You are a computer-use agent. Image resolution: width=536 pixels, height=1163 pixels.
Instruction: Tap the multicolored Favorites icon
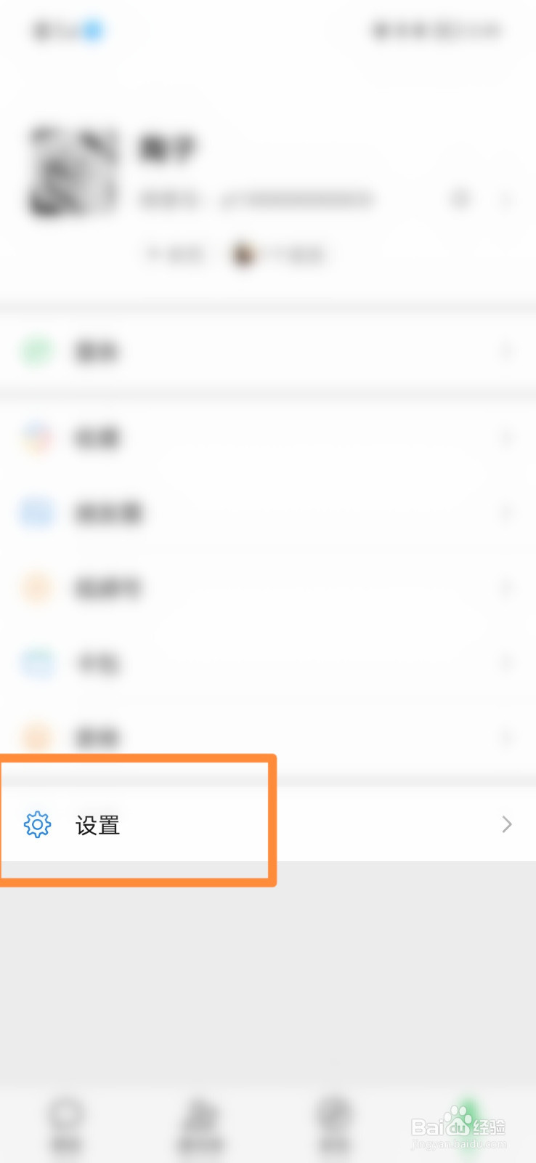point(37,438)
